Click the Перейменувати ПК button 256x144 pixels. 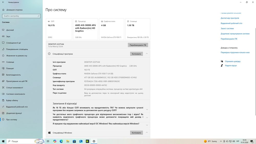point(138,45)
